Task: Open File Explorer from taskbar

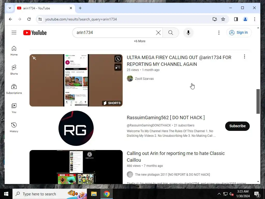Action: [94, 194]
